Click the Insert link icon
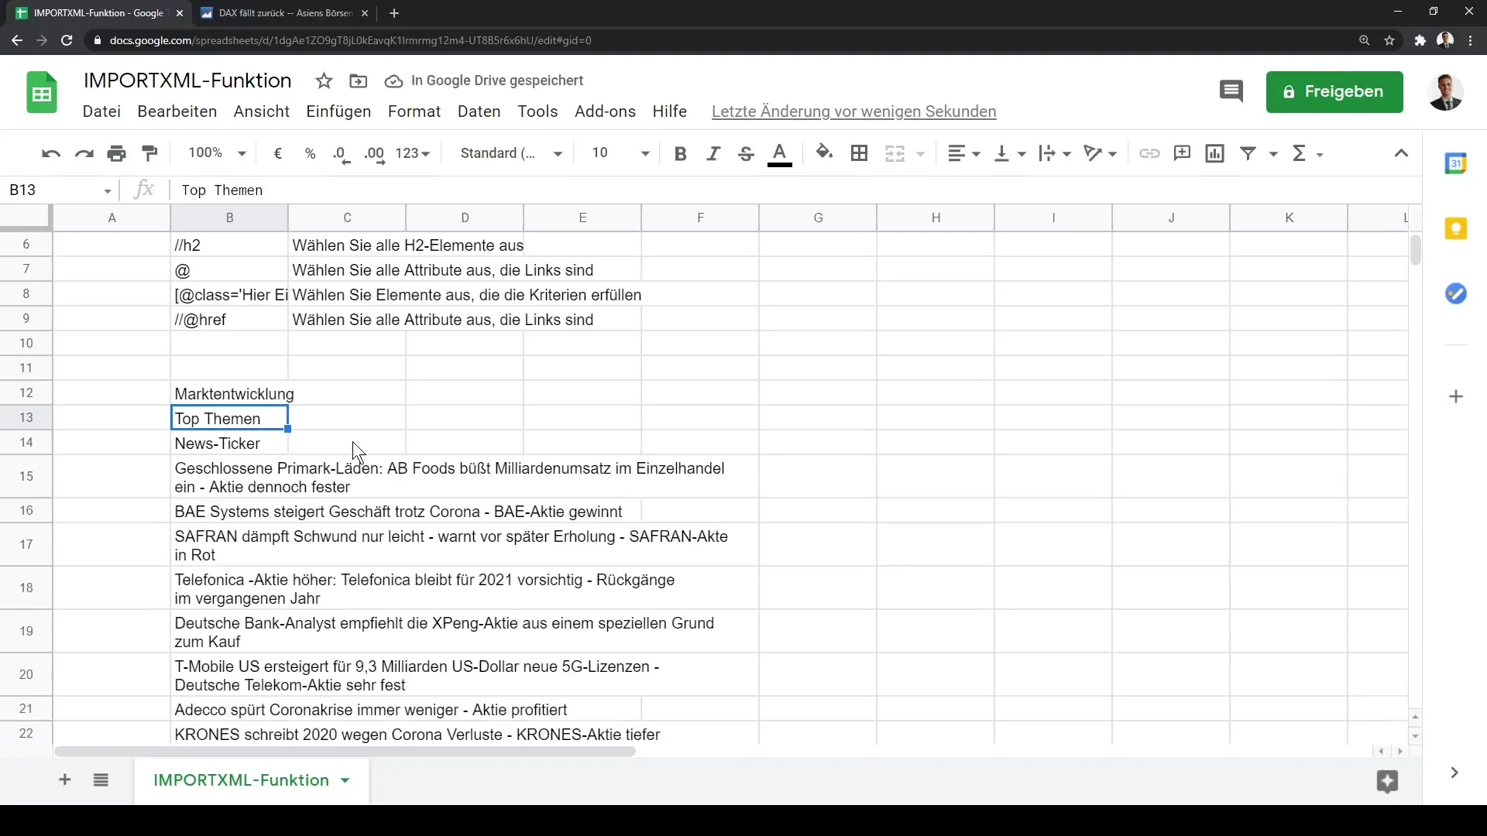Viewport: 1487px width, 836px height. tap(1149, 153)
